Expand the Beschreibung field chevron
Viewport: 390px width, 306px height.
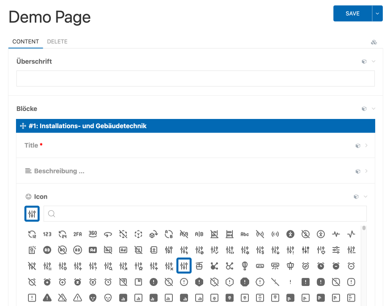click(x=366, y=171)
